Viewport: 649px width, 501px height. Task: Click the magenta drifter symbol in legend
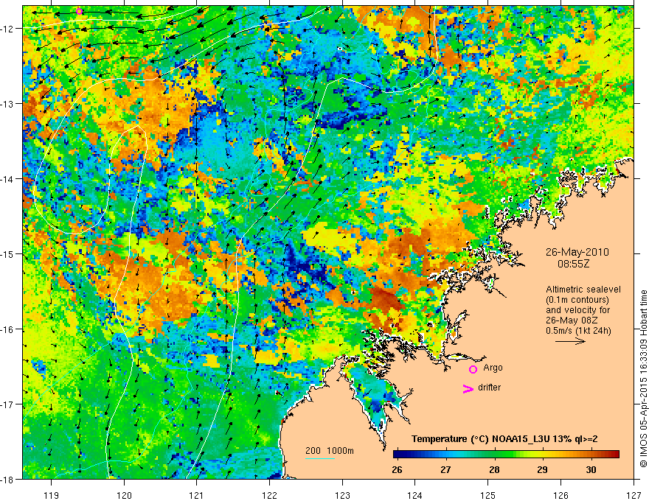click(468, 388)
